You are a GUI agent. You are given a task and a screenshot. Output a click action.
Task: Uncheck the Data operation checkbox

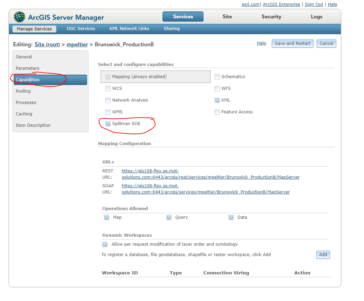[x=231, y=217]
